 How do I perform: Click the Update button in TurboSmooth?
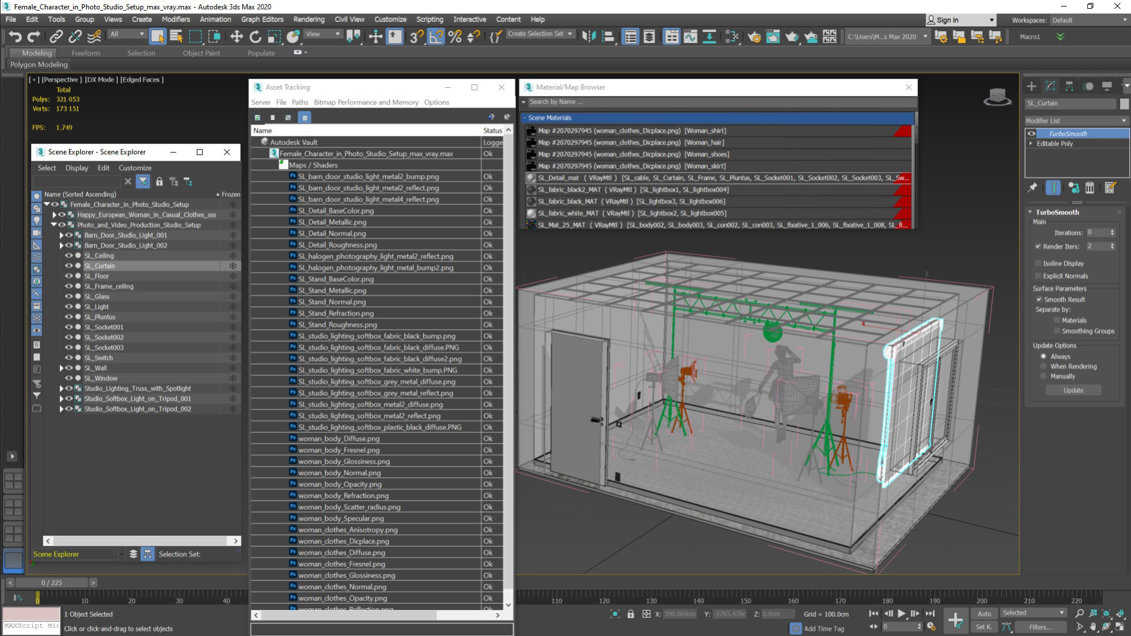[1073, 390]
